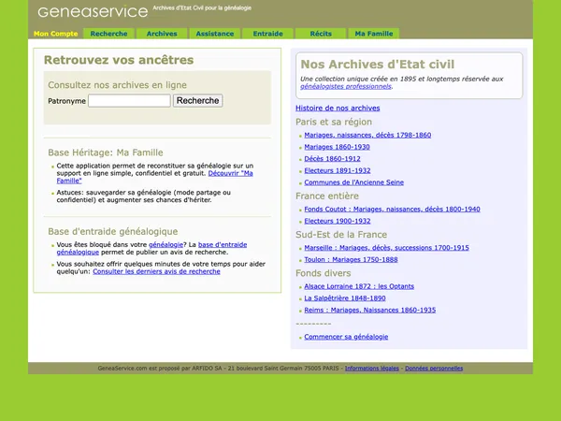The width and height of the screenshot is (561, 421).
Task: Open the Electeurs 1900-1932 link
Action: click(x=337, y=221)
